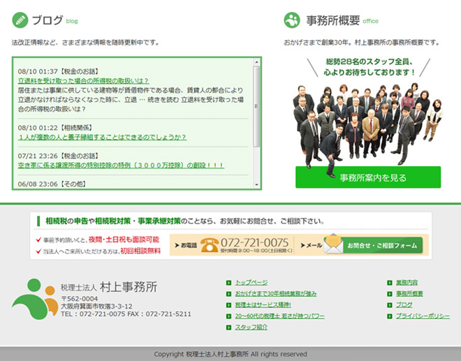The height and width of the screenshot is (361, 461).
Task: Open 業務内容 footer link
Action: click(407, 283)
